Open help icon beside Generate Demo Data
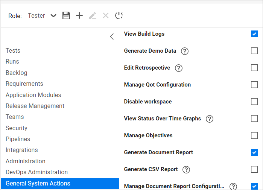Screen dimensions: 263x190 pyautogui.click(x=184, y=51)
